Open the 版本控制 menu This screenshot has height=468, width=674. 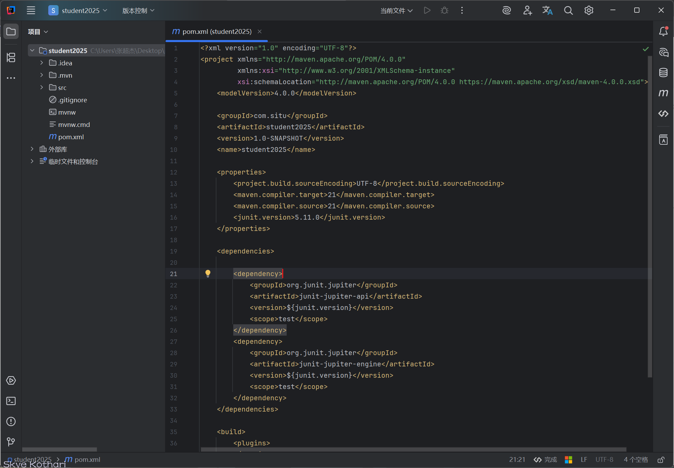138,11
